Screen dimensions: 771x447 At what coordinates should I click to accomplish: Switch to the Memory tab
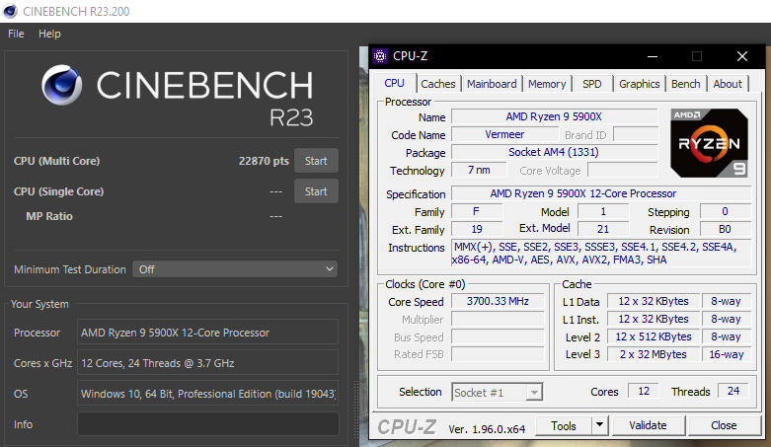point(547,84)
